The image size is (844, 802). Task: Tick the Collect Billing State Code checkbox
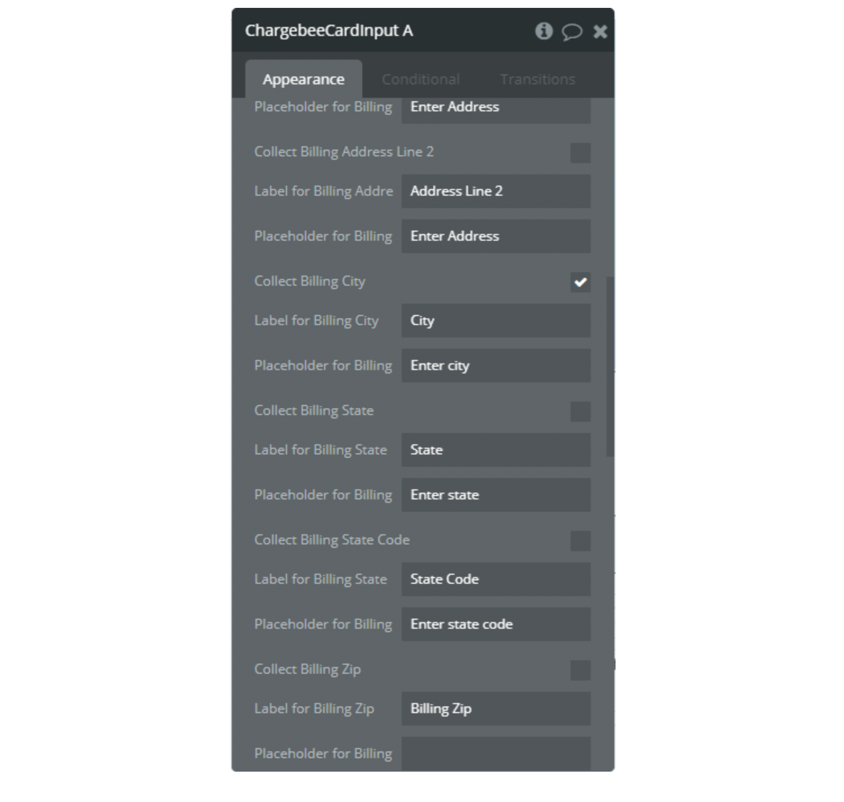click(580, 540)
